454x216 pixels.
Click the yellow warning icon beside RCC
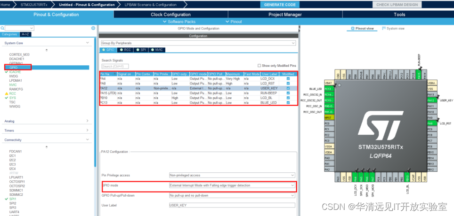click(7, 93)
